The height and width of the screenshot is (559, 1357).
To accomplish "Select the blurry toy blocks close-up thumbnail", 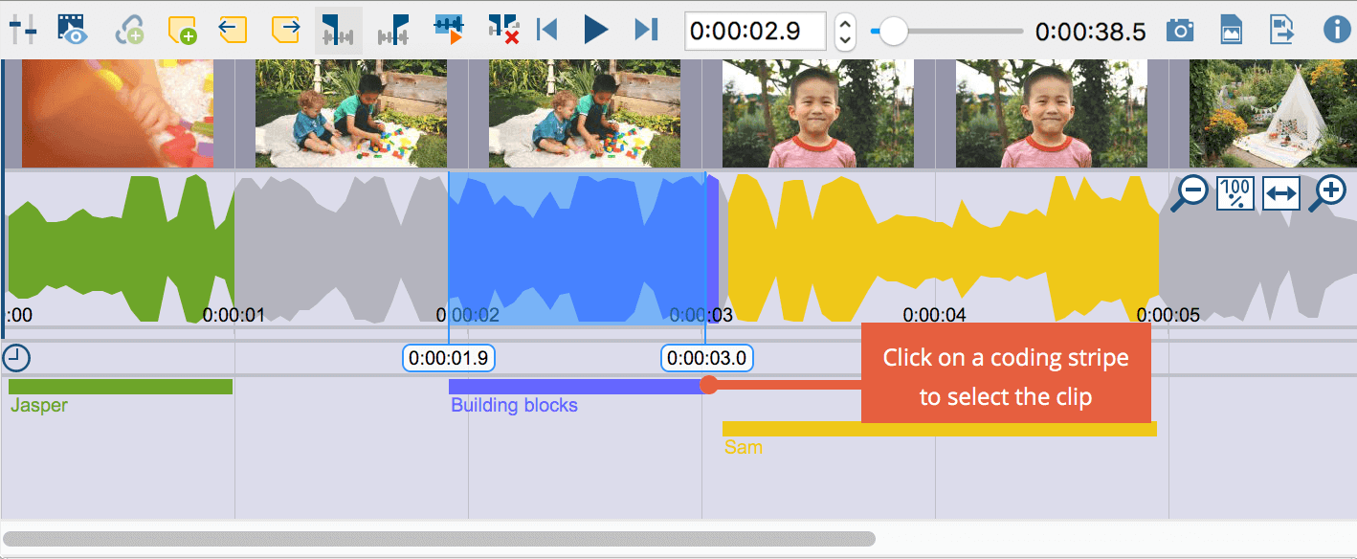I will point(118,113).
